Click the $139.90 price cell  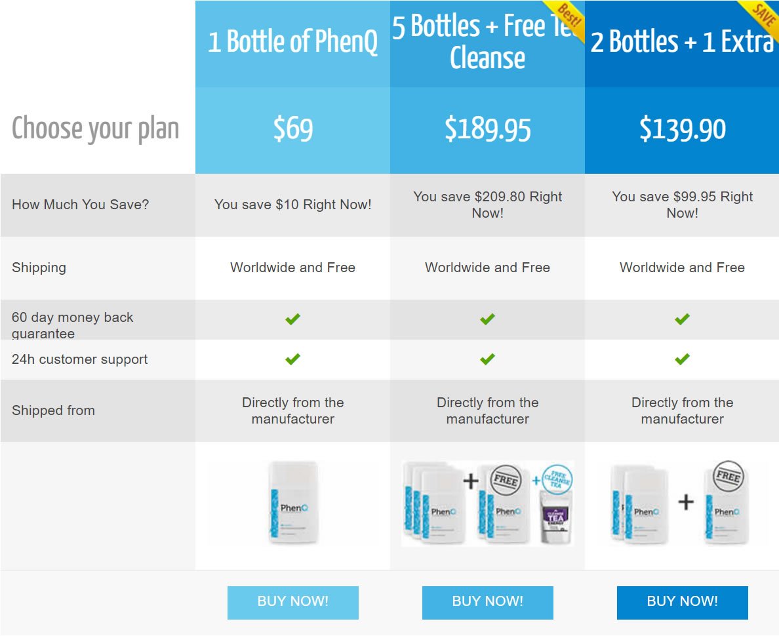click(682, 130)
